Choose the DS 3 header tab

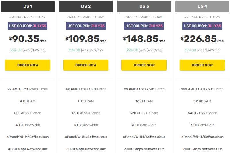pos(144,6)
